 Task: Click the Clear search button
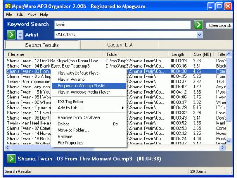point(220,25)
